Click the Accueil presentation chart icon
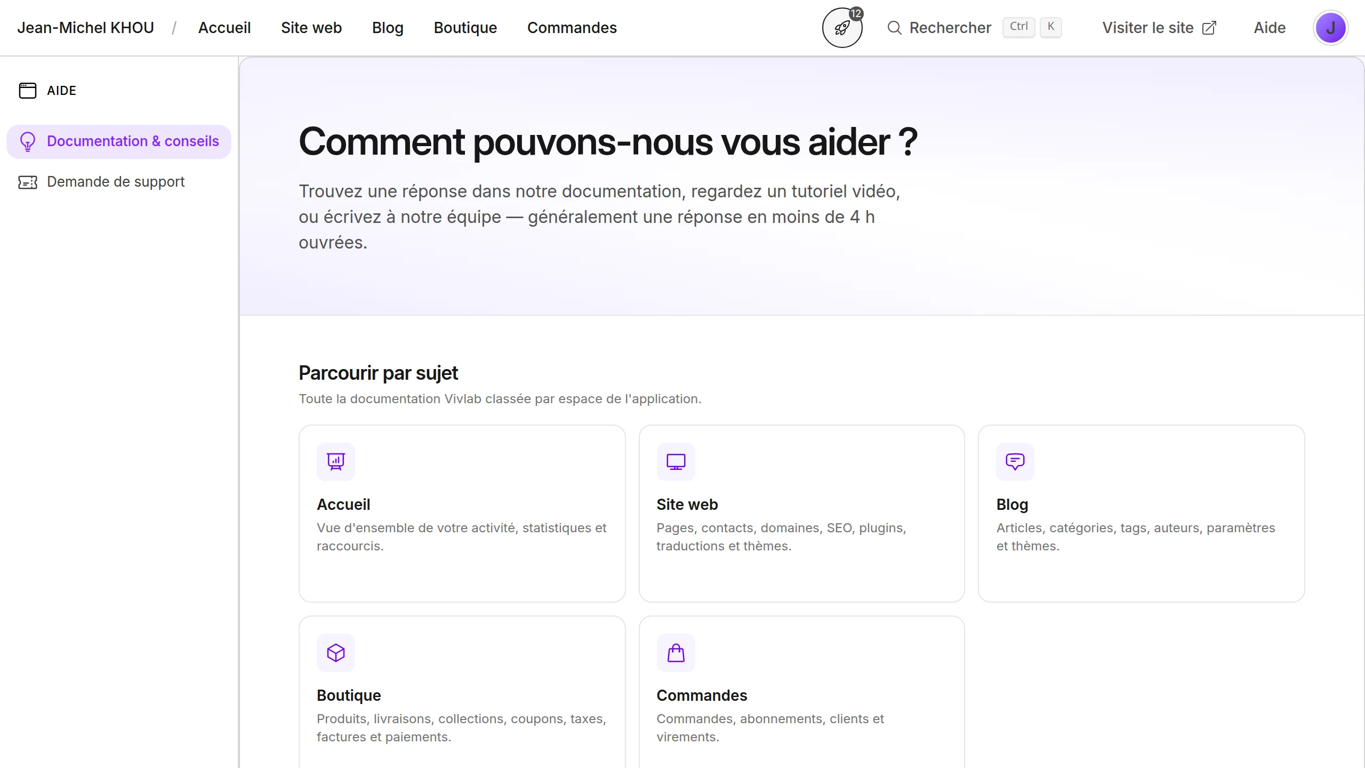The image size is (1365, 768). 335,461
